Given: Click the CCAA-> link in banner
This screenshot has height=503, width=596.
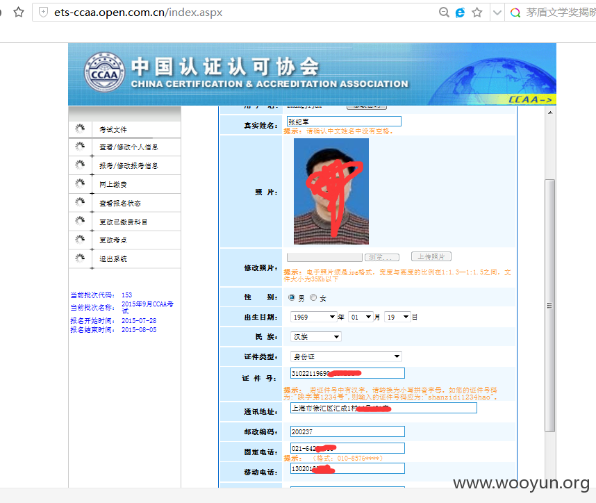Looking at the screenshot, I should (530, 99).
